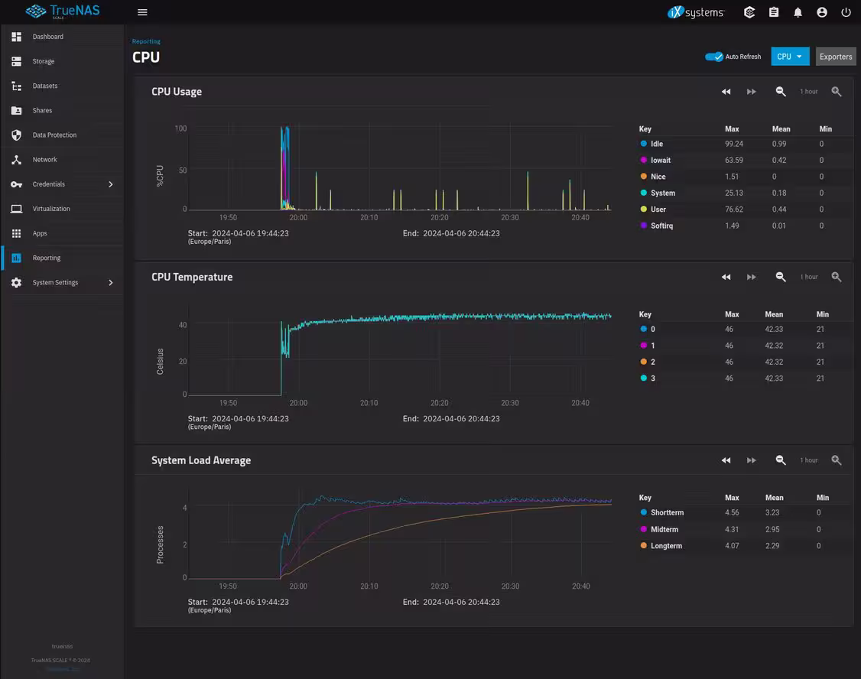This screenshot has height=679, width=861.
Task: Zoom out on CPU Usage graph
Action: click(781, 92)
